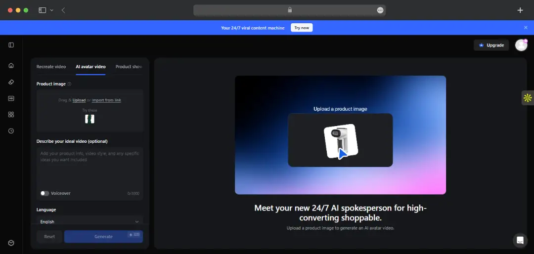
Task: Open the cube icon at sidebar bottom
Action: (11, 243)
